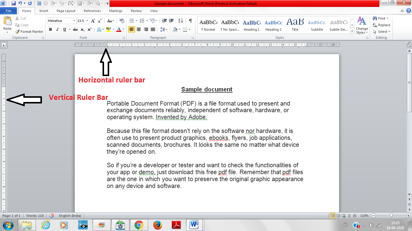Select the Format Painter tool
412x231 pixels.
click(29, 31)
